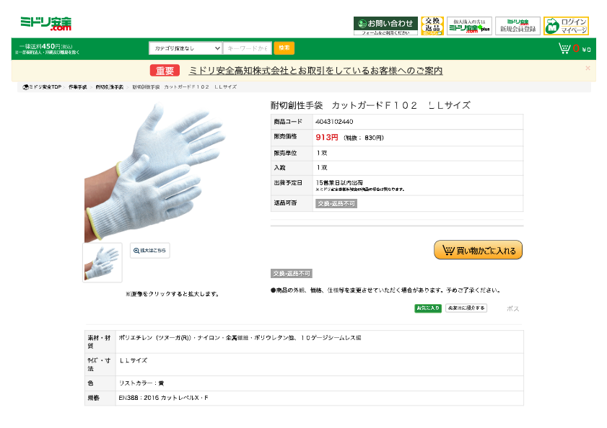This screenshot has height=428, width=607.
Task: Click the 交換・返品不可 badge below cart button
Action: [x=291, y=274]
